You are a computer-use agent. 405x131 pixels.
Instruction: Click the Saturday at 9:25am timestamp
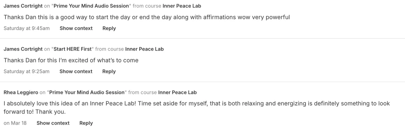pos(27,71)
